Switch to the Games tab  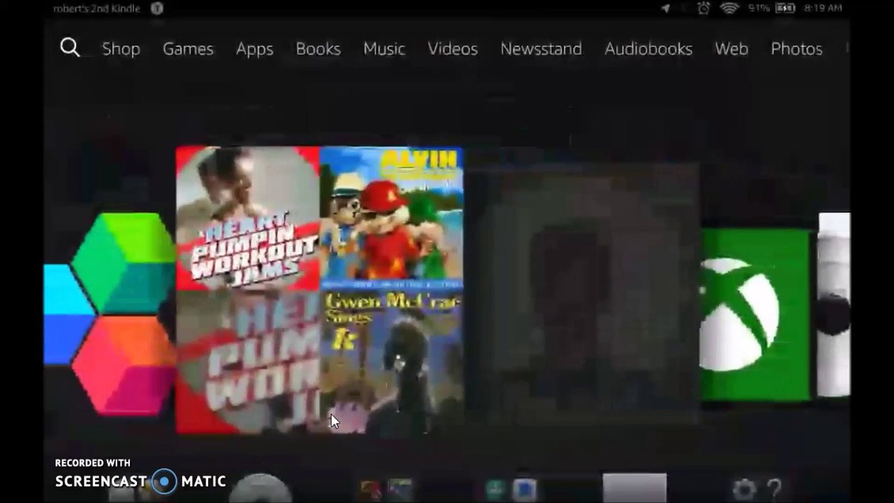188,49
